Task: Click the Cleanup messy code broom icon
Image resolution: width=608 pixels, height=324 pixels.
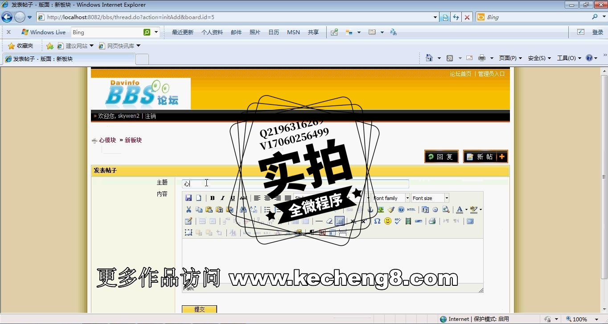Action: tap(391, 210)
